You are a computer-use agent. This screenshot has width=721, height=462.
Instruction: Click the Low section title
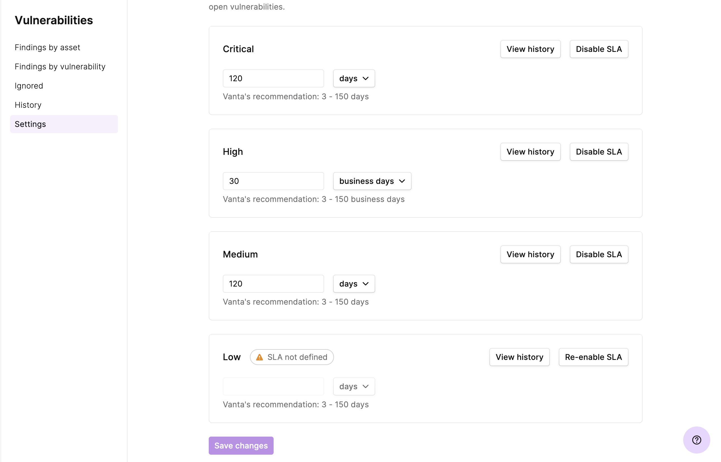[232, 357]
